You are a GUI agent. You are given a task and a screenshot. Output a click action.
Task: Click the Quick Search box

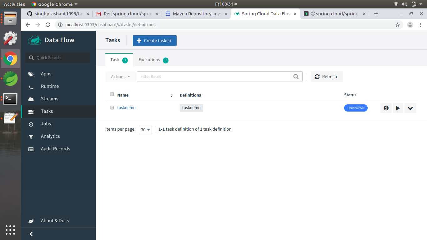click(58, 57)
